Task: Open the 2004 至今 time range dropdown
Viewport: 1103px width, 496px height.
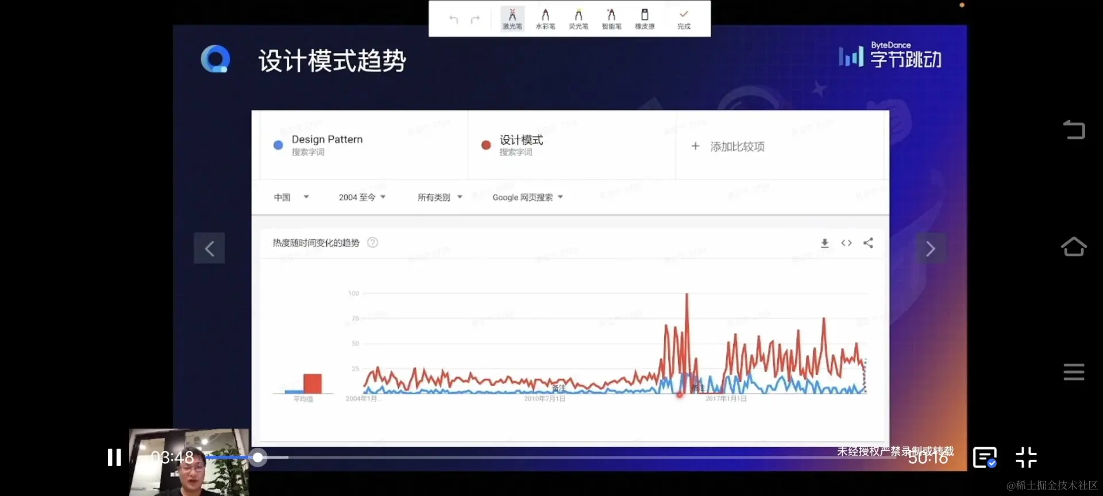Action: pos(362,197)
